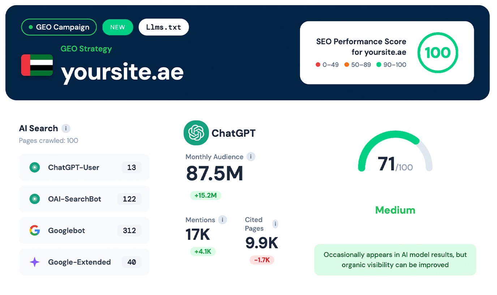This screenshot has height=295, width=497.
Task: Click info icon beside Cited Pages
Action: pos(275,224)
